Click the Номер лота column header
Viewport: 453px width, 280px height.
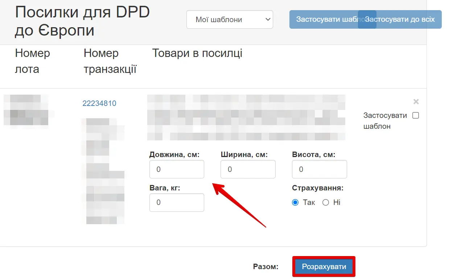tap(33, 61)
